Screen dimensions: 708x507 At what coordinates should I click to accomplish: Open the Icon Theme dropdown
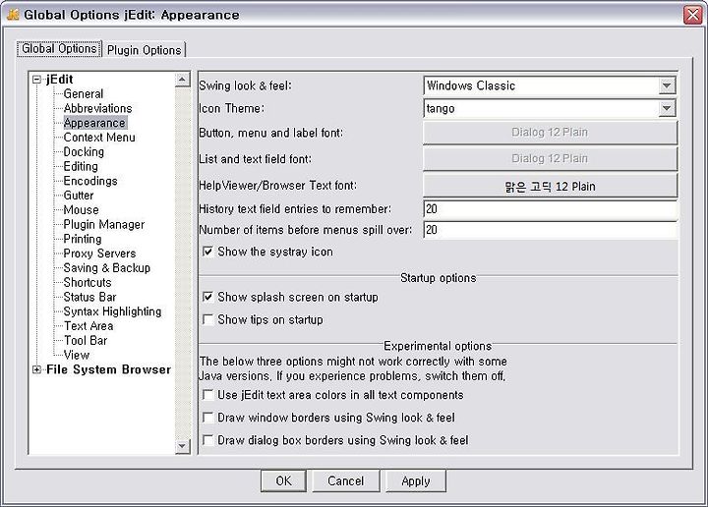667,108
